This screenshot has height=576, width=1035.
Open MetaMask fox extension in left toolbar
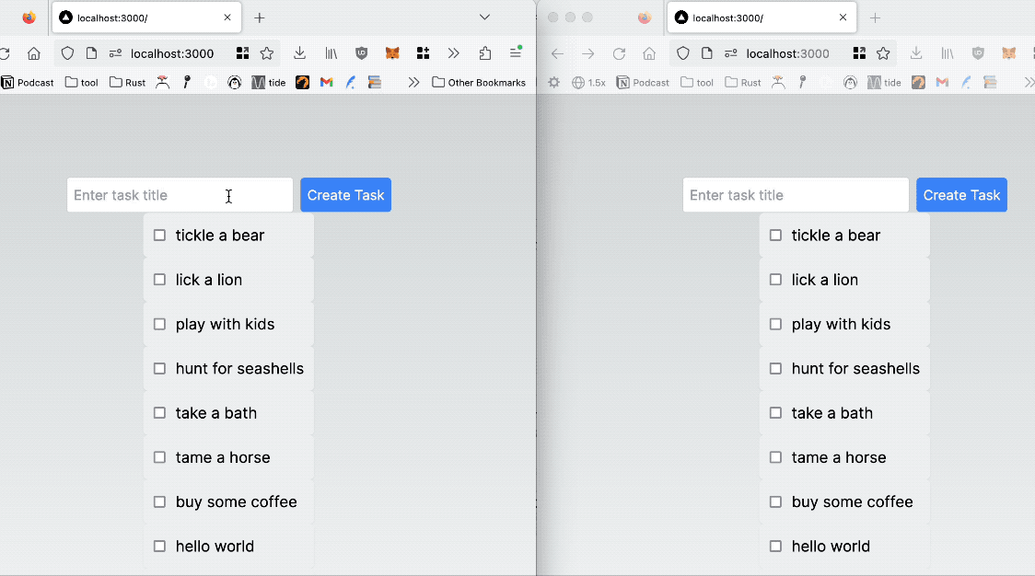pos(392,53)
